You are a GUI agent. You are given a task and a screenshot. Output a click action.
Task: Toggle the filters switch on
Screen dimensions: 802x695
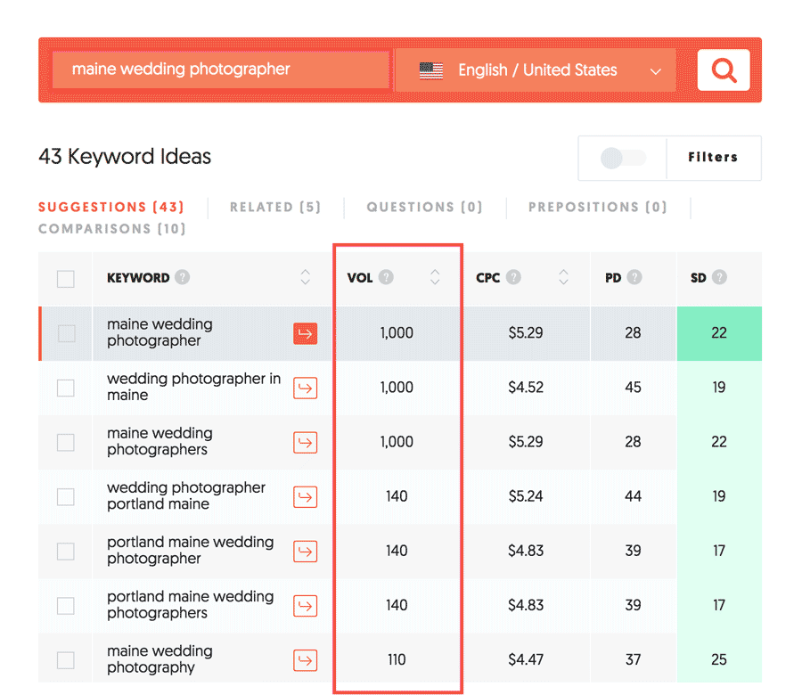[x=623, y=158]
